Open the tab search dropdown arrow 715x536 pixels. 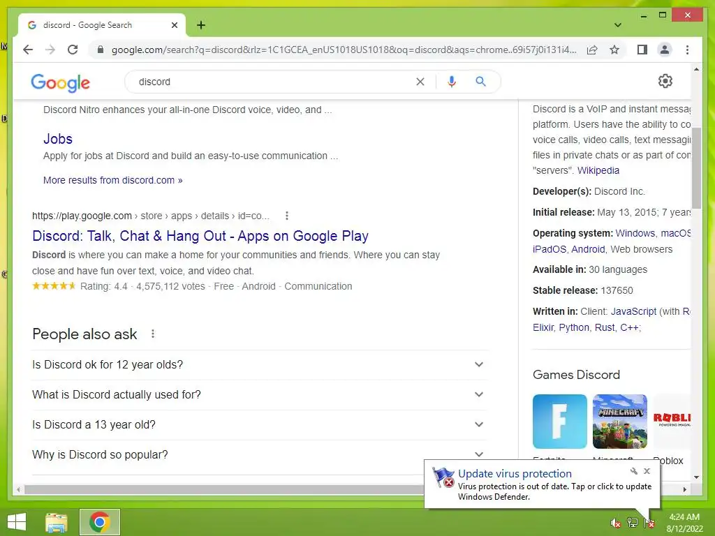[618, 25]
